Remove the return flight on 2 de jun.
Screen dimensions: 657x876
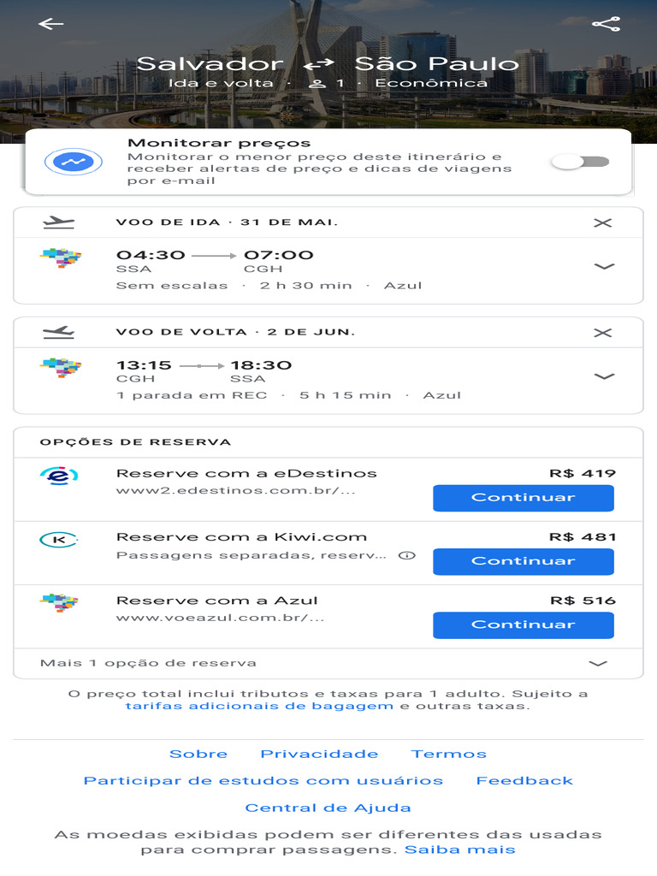(603, 332)
